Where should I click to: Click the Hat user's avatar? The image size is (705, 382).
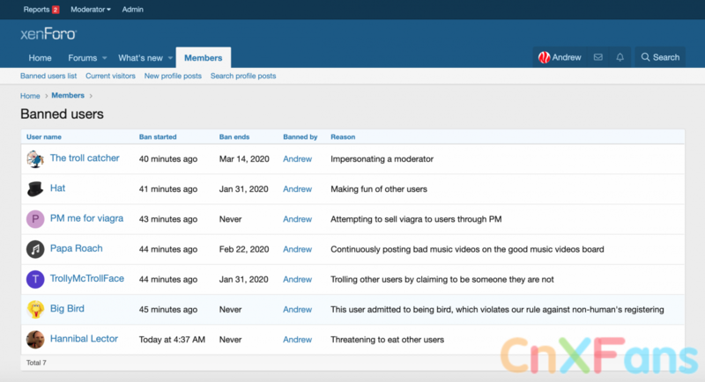35,188
